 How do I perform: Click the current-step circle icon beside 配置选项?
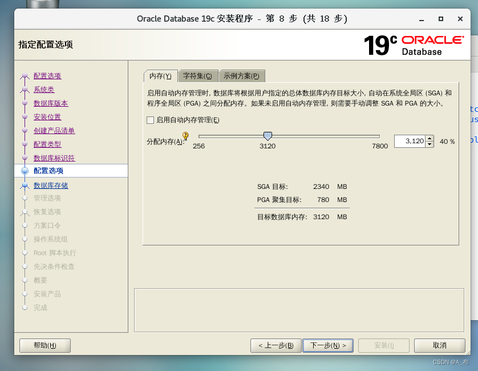(x=25, y=171)
